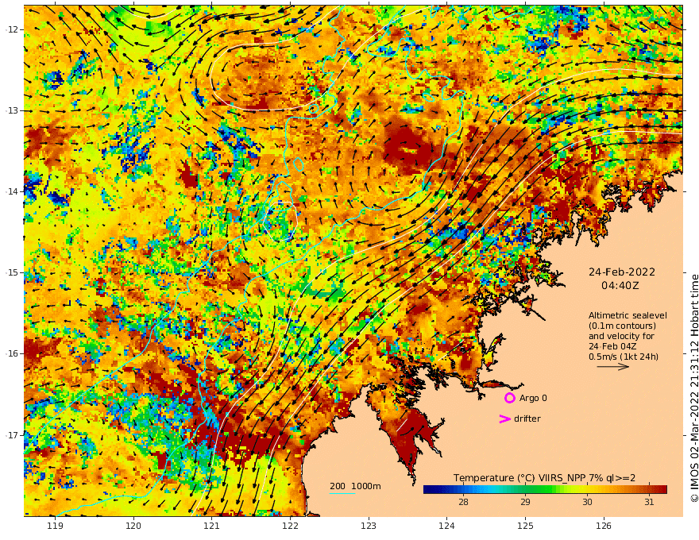
Task: Click the '200 1000m' depth label
Action: [355, 486]
